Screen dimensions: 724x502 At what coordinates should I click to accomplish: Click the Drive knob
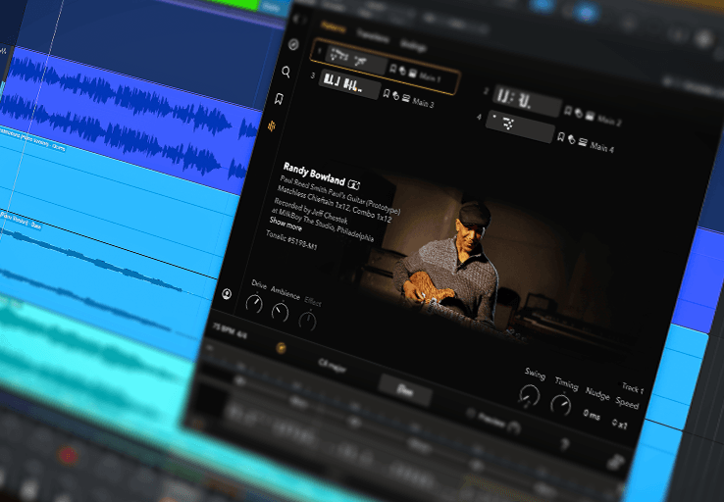[x=255, y=306]
